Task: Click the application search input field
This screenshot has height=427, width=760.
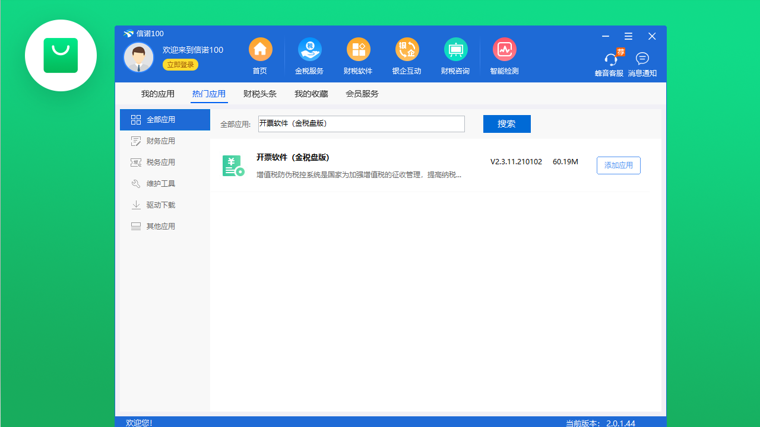Action: point(361,124)
